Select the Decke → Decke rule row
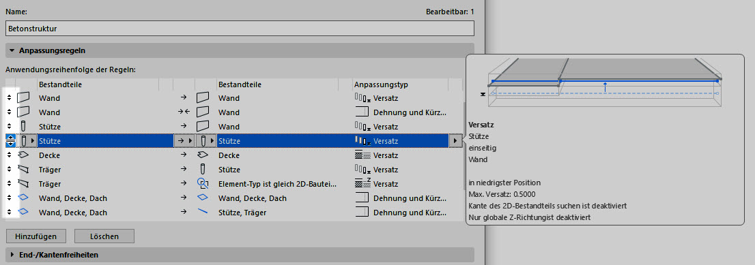 click(x=233, y=155)
